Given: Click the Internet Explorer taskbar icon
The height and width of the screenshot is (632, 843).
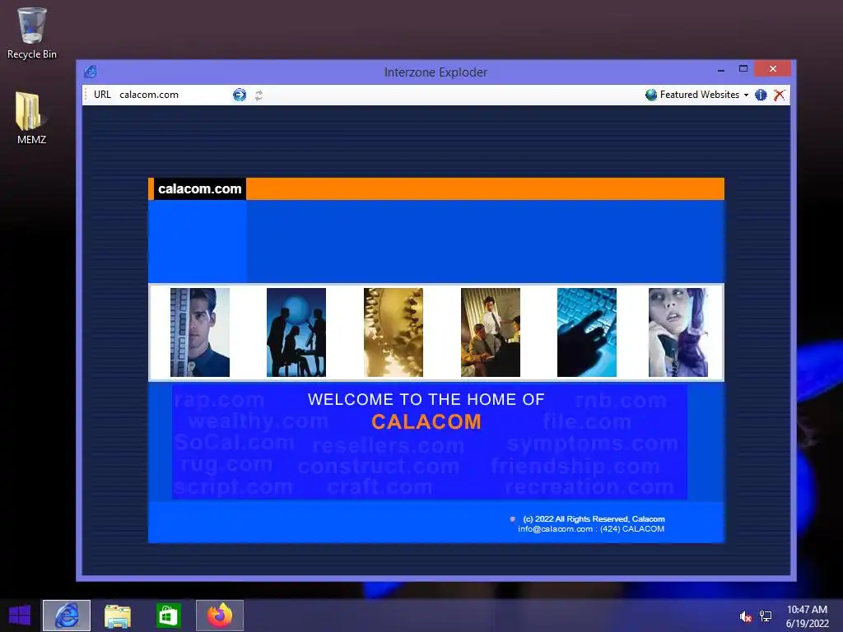Looking at the screenshot, I should pyautogui.click(x=67, y=616).
